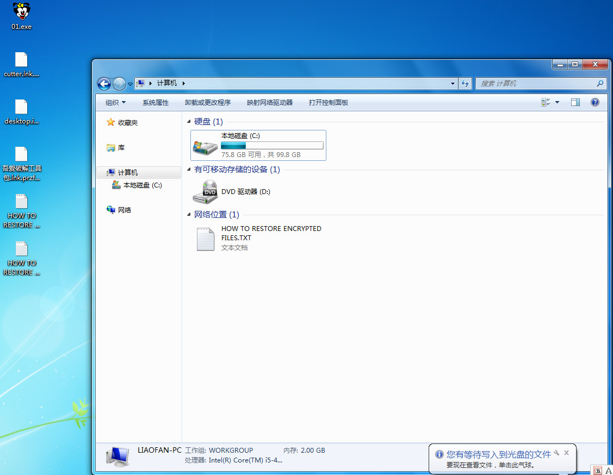Click the 搜索 计算机 search field
613x475 pixels.
pyautogui.click(x=536, y=84)
